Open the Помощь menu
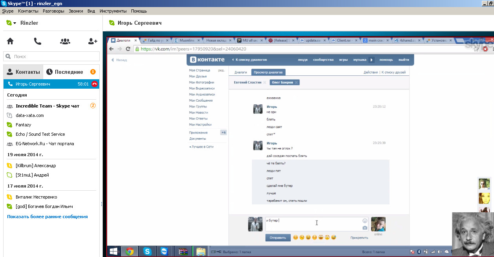494x257 pixels. (139, 11)
